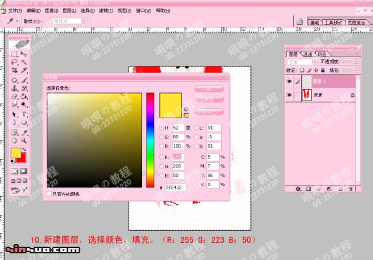Select the G green radio button
Screen dimensions: 373x260
[161, 166]
